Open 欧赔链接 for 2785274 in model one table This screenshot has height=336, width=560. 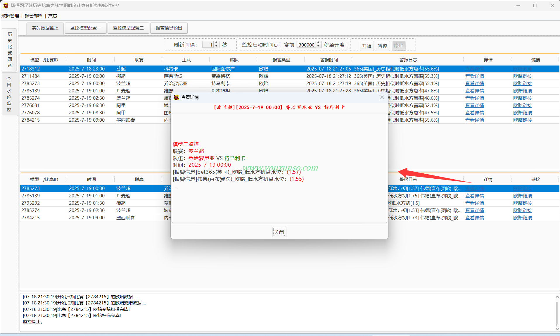(523, 98)
